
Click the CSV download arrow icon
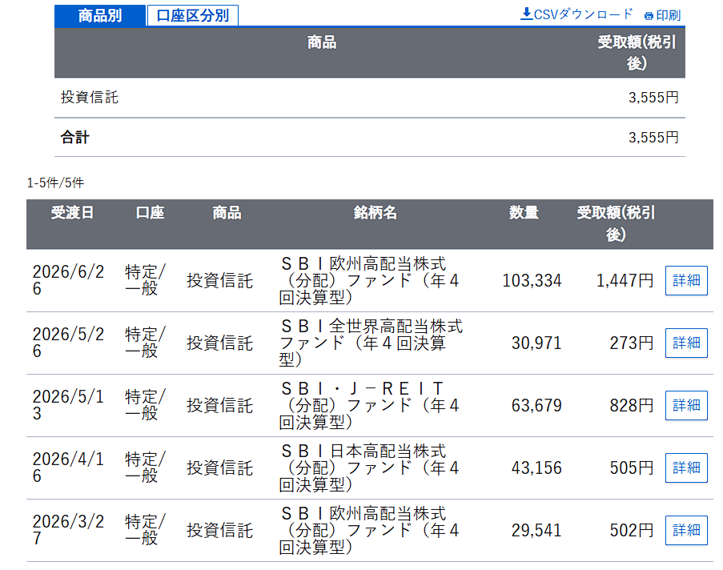pos(526,14)
